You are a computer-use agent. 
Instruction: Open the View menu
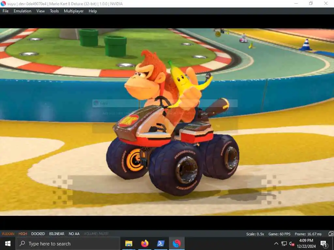40,11
